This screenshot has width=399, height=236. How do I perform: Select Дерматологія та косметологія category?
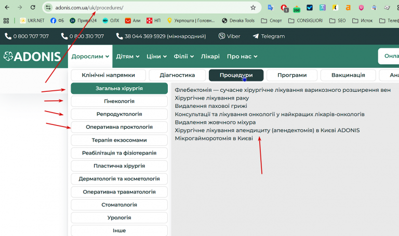(x=119, y=179)
